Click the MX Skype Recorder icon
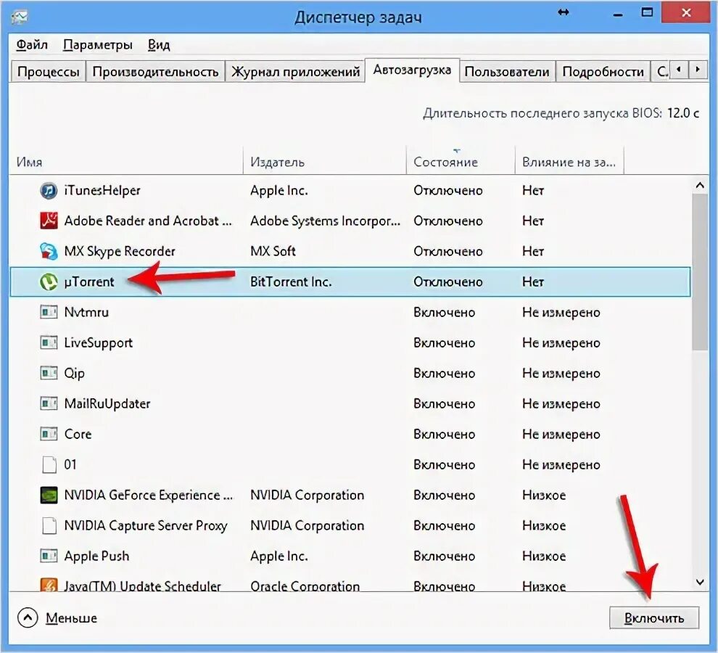The height and width of the screenshot is (653, 718). [x=49, y=251]
